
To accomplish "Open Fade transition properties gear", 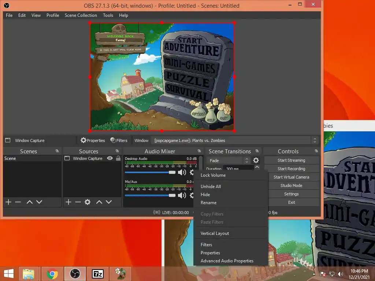I will point(256,160).
